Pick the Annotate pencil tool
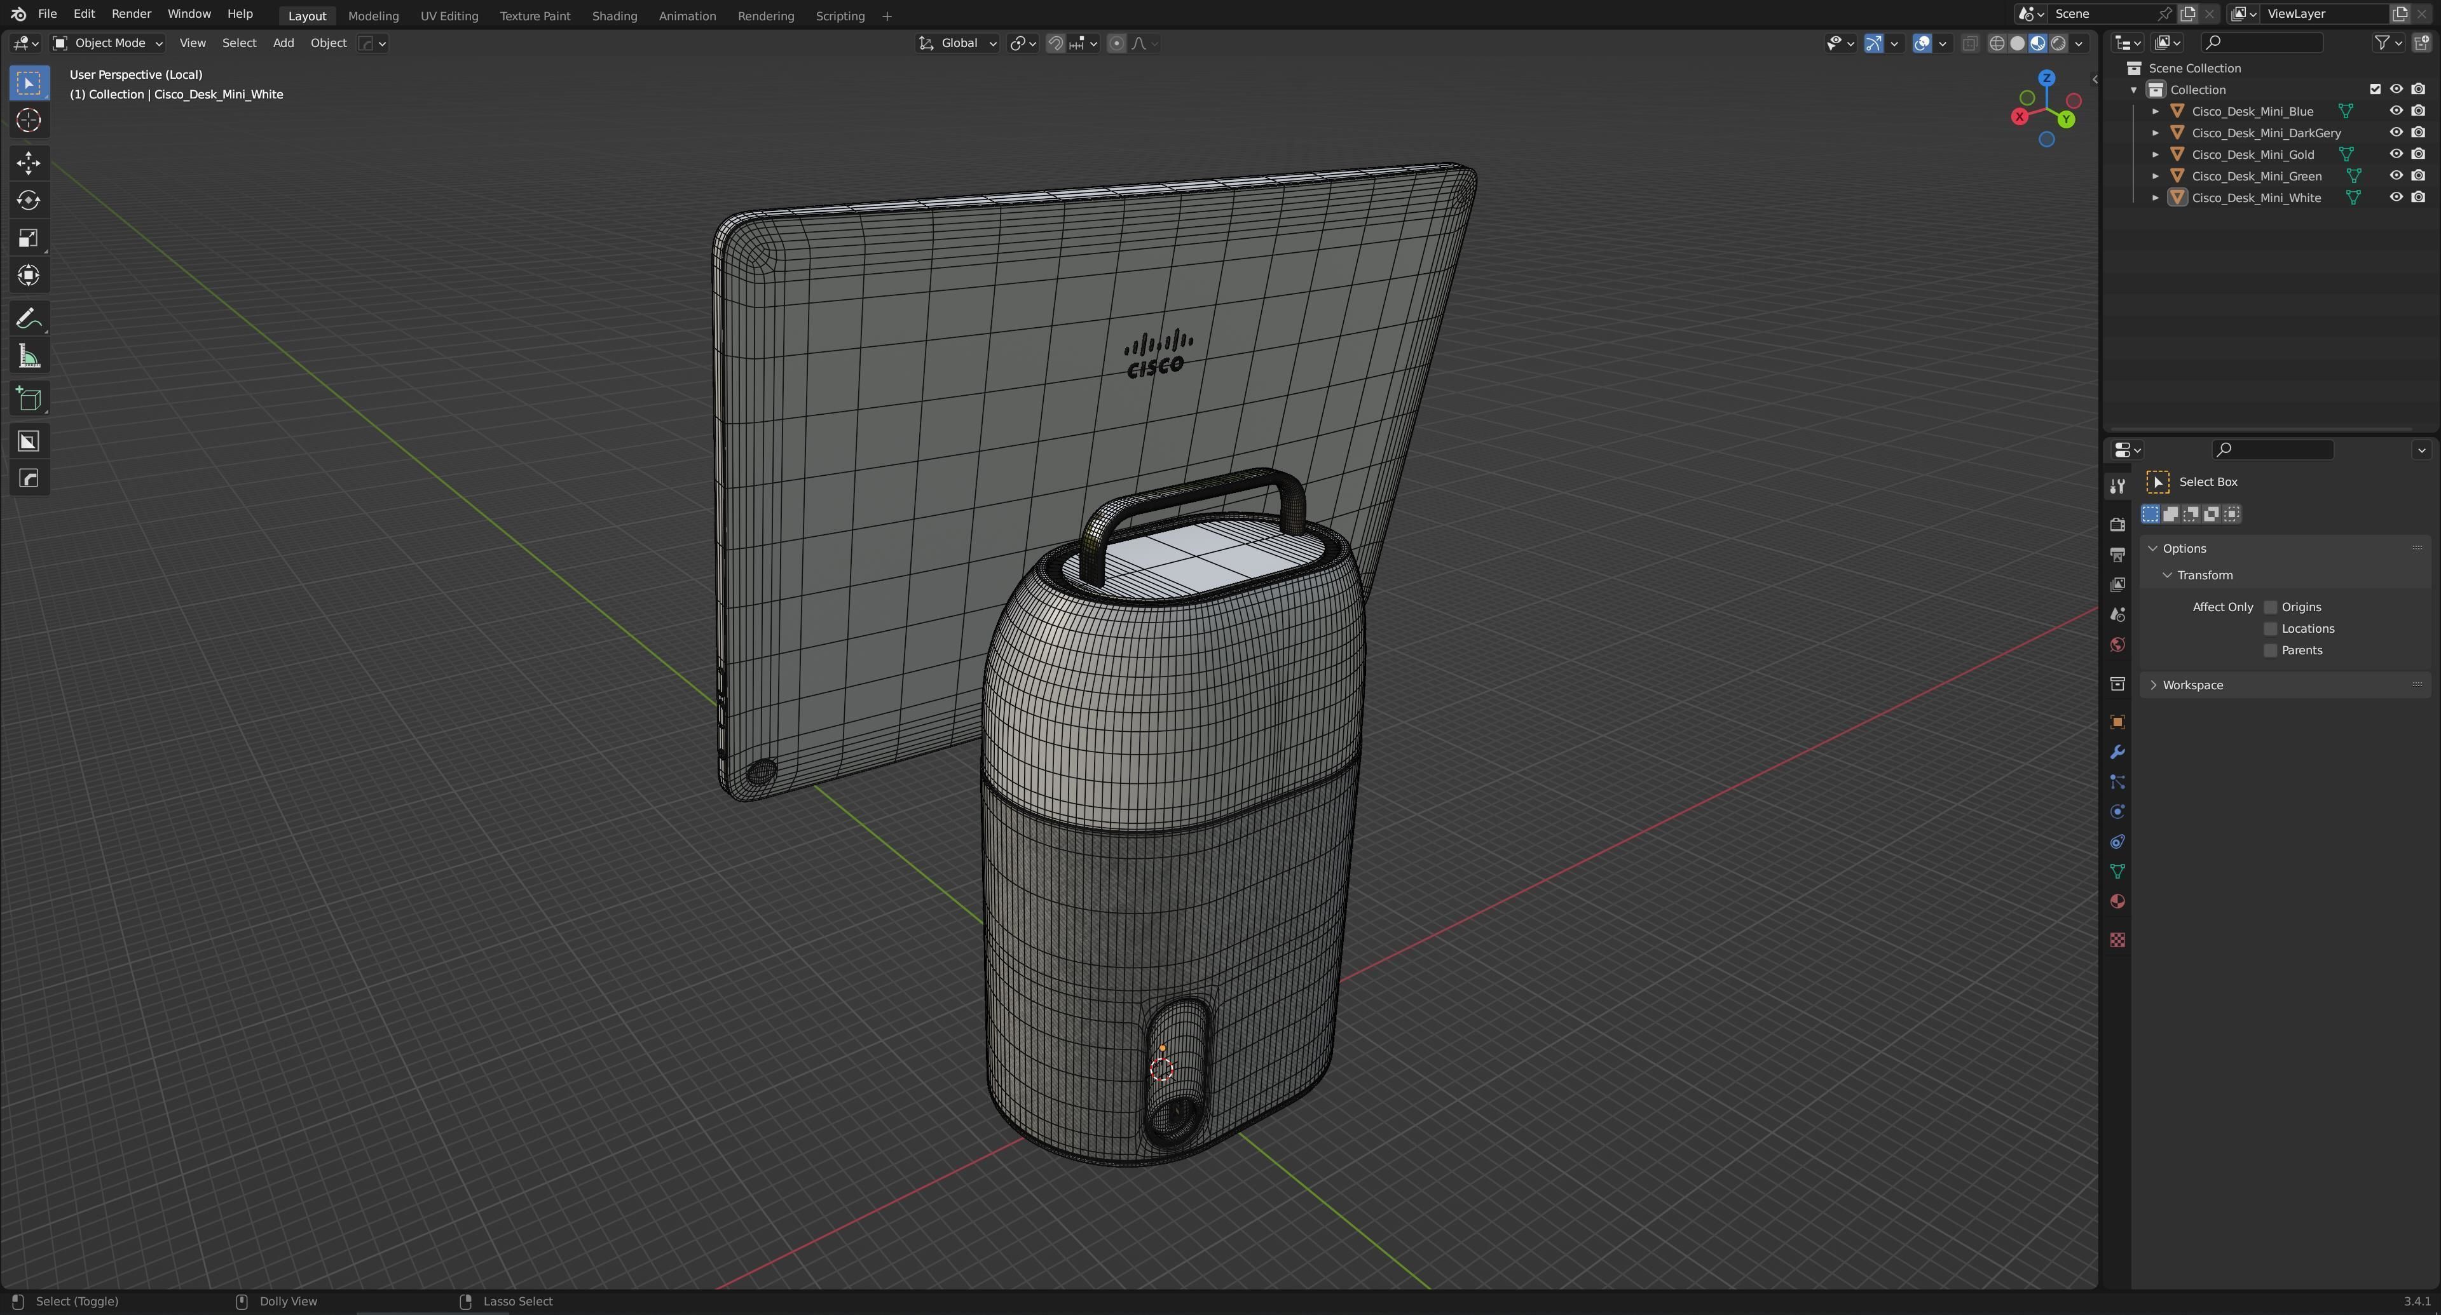 point(29,319)
